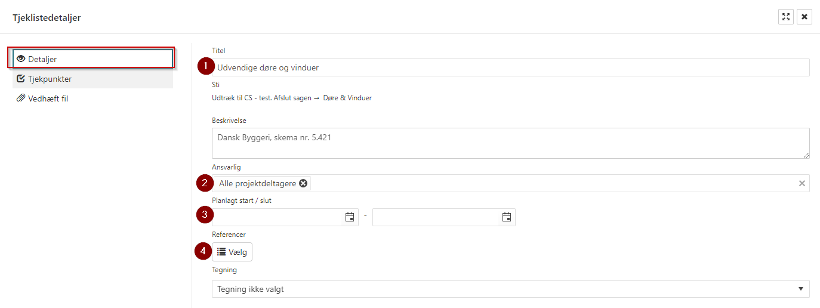Open calendar picker for planned end date
Image resolution: width=820 pixels, height=308 pixels.
coord(507,217)
